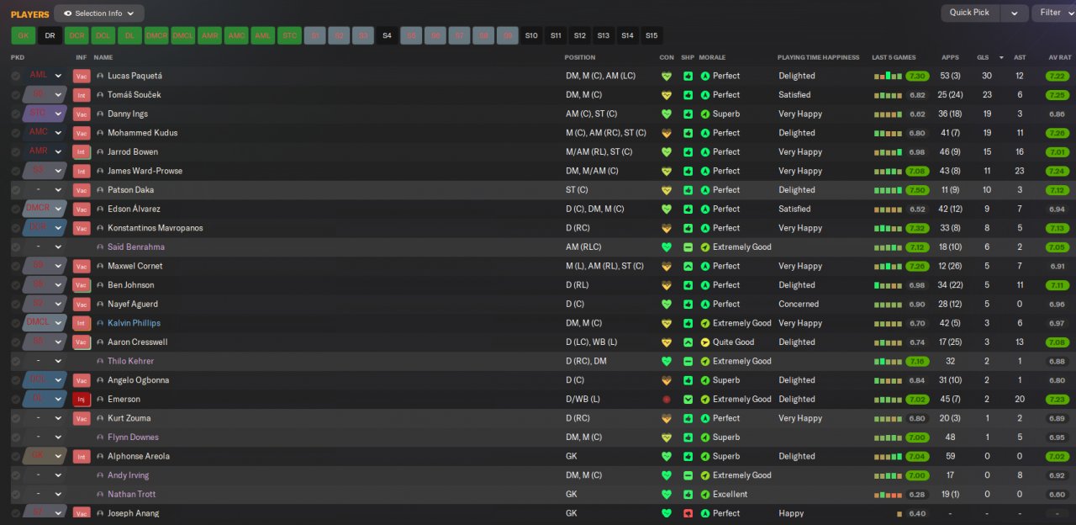The image size is (1076, 525).
Task: Open the arrow dropdown next to Quick Pick
Action: point(1015,13)
